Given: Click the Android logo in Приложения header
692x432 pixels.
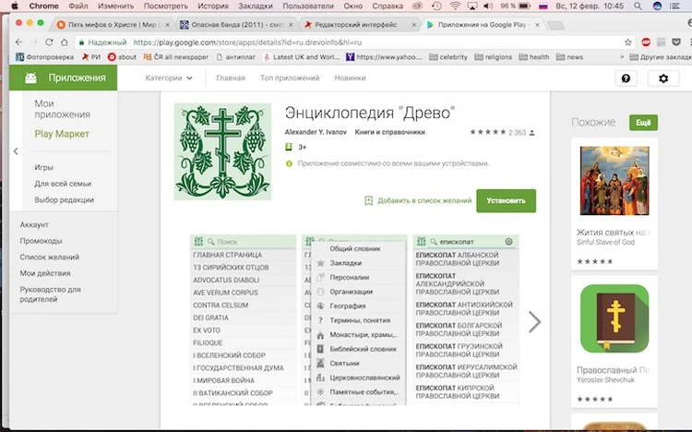Looking at the screenshot, I should tap(30, 78).
